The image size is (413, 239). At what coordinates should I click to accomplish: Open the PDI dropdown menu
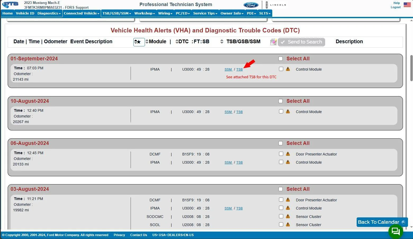click(251, 13)
